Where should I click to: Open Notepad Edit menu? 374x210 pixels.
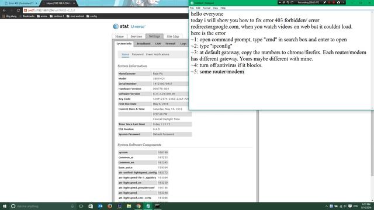pyautogui.click(x=198, y=8)
